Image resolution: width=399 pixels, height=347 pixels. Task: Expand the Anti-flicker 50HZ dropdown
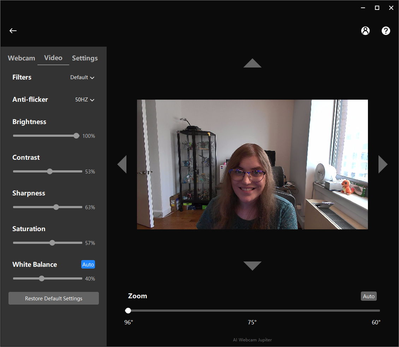pos(85,100)
